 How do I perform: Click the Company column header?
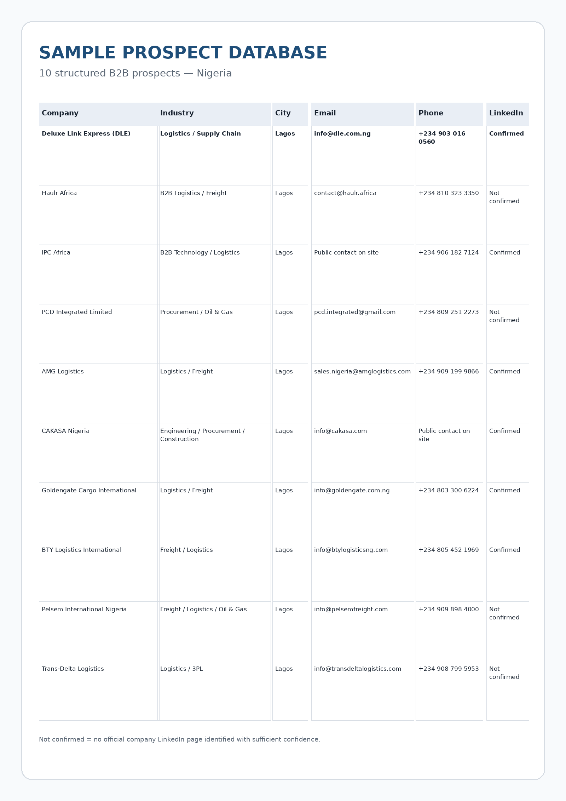coord(60,113)
